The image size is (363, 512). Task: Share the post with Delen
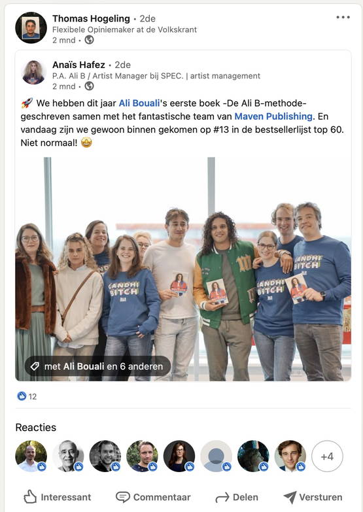pos(237,498)
